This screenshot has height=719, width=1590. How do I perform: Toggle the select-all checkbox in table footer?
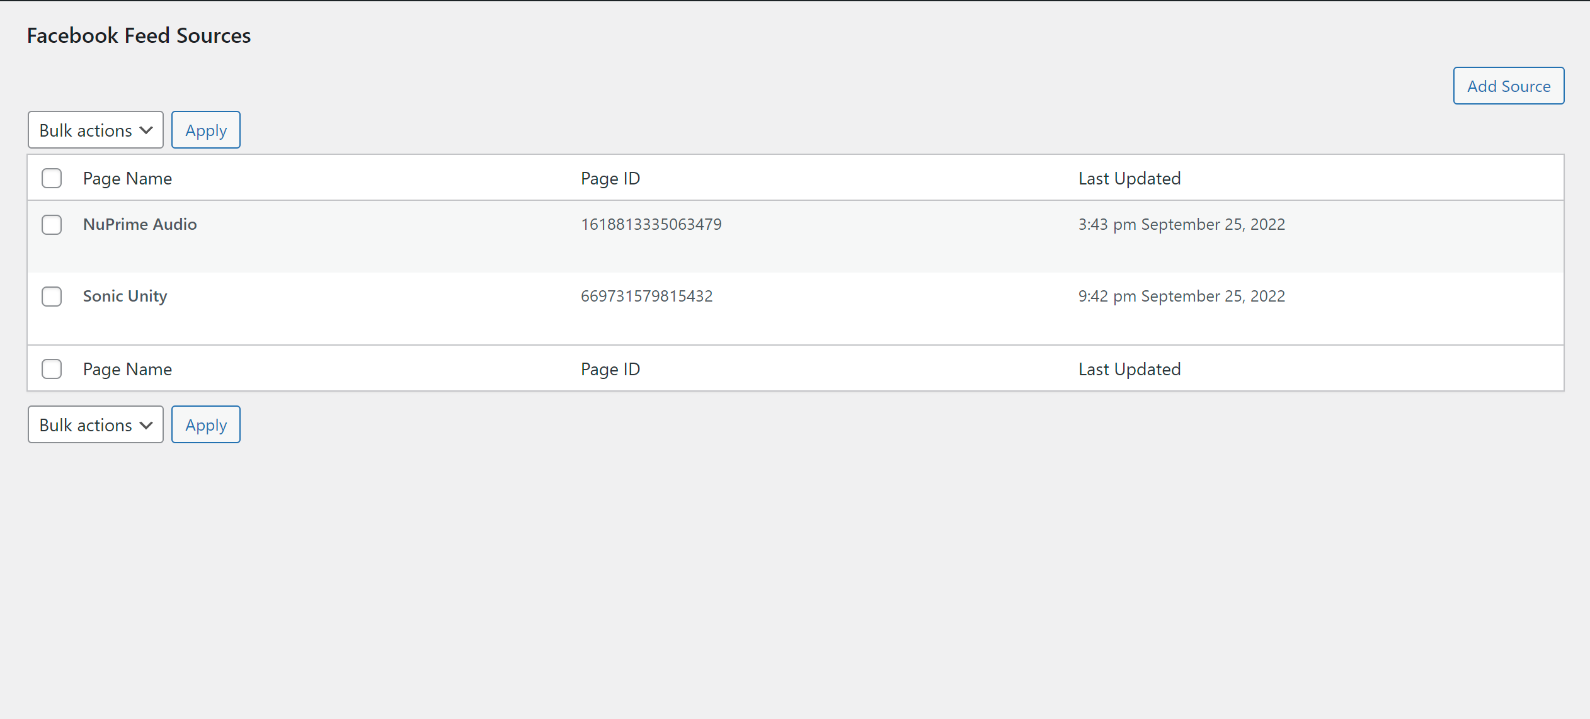click(52, 369)
